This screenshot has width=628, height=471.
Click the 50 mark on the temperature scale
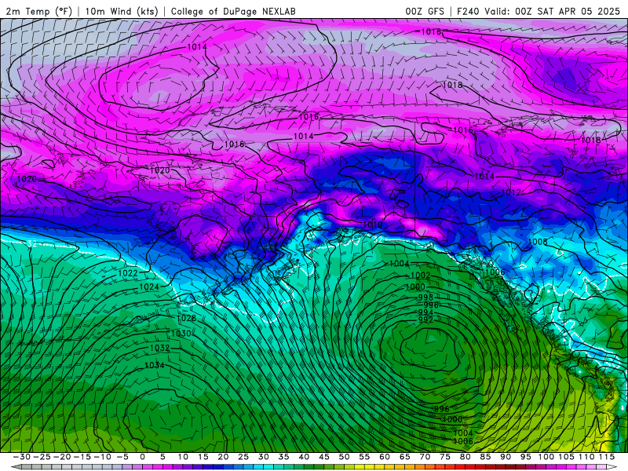click(344, 457)
